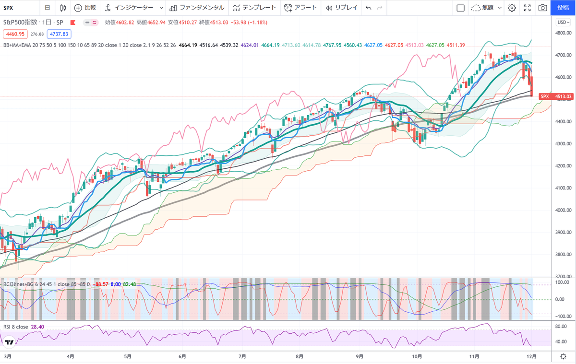The width and height of the screenshot is (576, 364).
Task: Click the red flag beside S&P500指数
Action: (73, 23)
